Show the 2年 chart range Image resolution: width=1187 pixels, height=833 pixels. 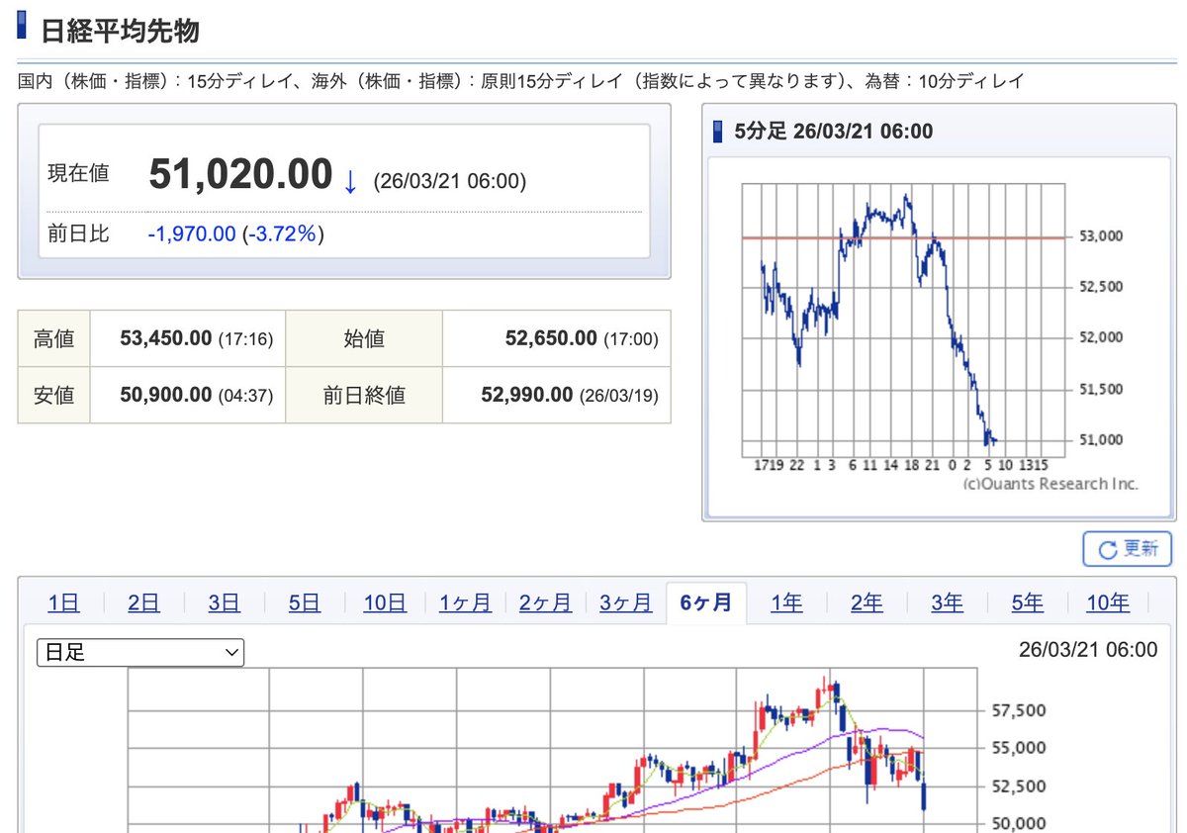[867, 602]
